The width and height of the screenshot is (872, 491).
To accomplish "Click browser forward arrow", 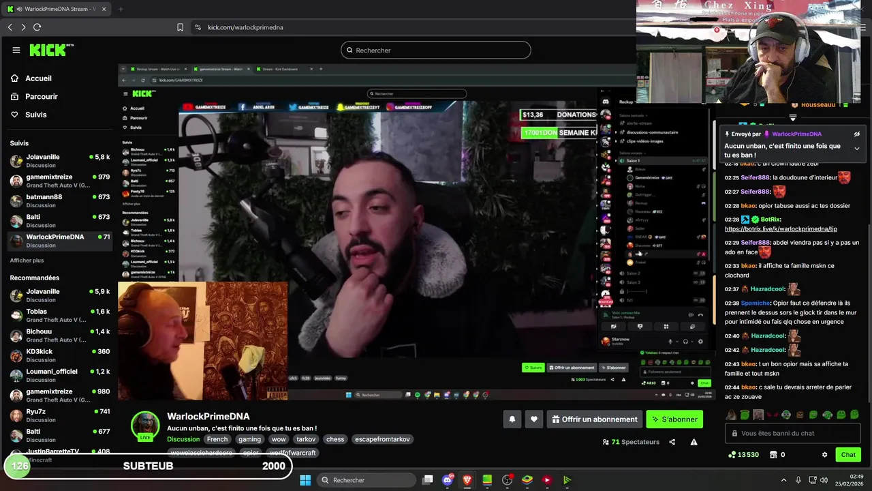I will click(23, 27).
